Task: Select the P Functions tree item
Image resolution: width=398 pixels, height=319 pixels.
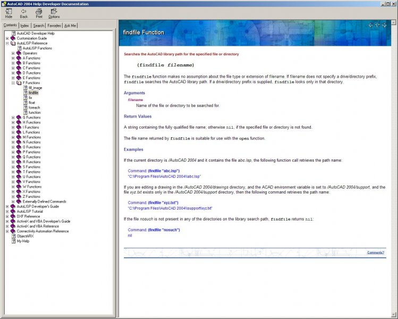Action: click(31, 152)
